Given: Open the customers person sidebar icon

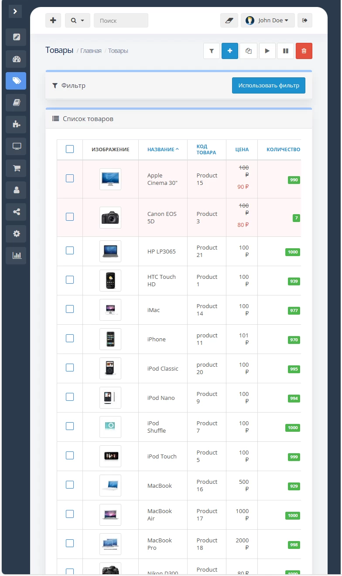Looking at the screenshot, I should coord(16,190).
